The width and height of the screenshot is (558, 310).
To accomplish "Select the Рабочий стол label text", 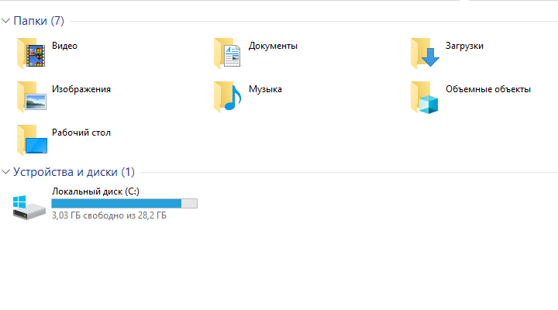I will coord(81,133).
